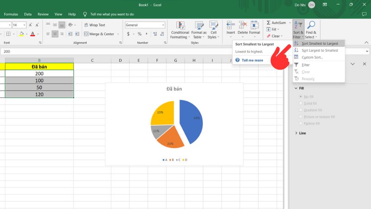Click the Increase Font Size icon

(31, 25)
